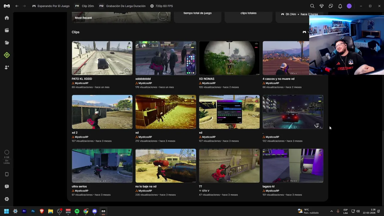This screenshot has width=384, height=216.
Task: Click the F11 Clip 20m button
Action: coord(84,6)
